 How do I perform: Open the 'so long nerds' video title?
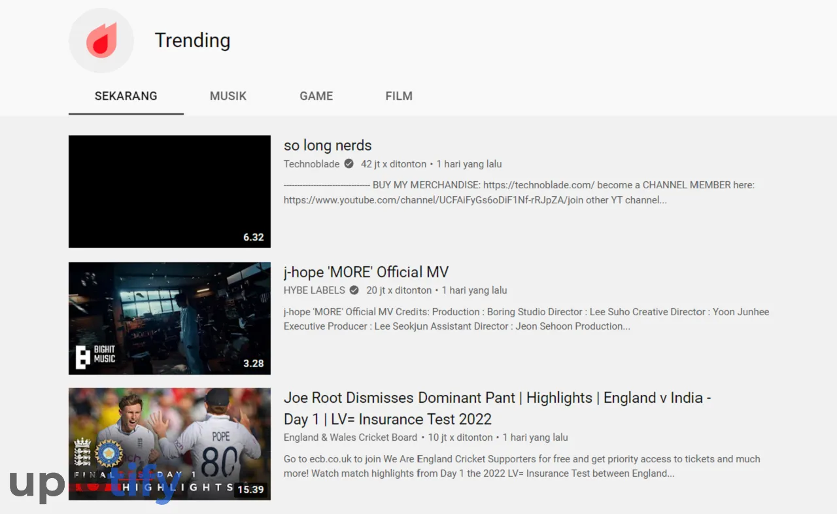(x=328, y=145)
